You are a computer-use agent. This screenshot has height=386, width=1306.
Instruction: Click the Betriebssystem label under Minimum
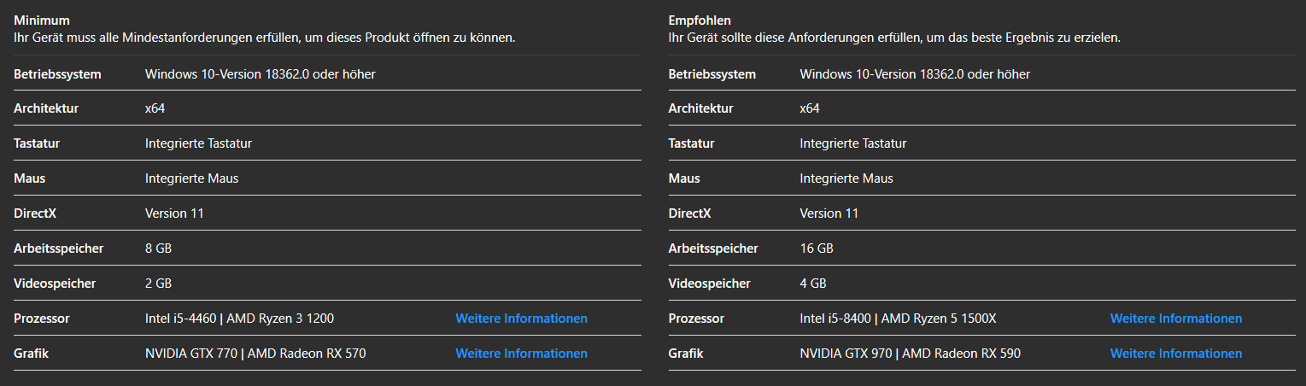click(57, 74)
